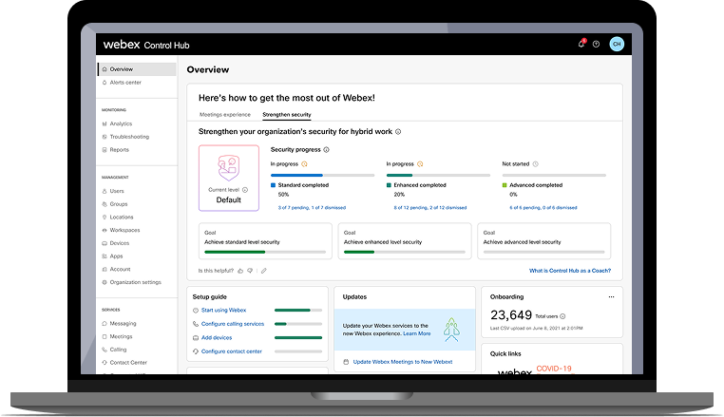Click the Add devices setup link
Image resolution: width=724 pixels, height=417 pixels.
[x=217, y=337]
